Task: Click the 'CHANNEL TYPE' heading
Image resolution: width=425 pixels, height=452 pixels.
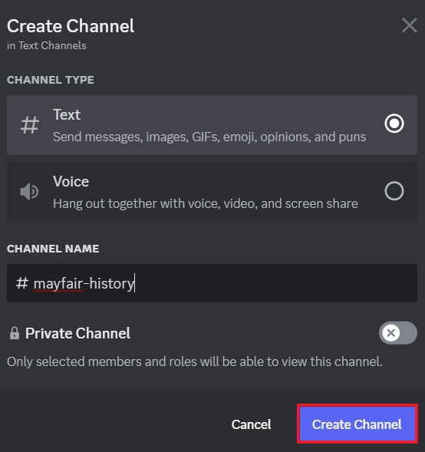Action: (51, 80)
